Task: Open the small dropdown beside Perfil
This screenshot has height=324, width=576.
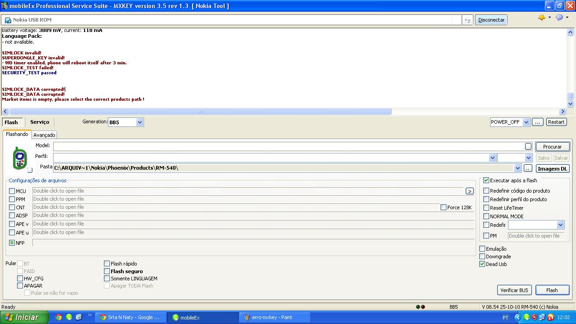Action: (528, 158)
